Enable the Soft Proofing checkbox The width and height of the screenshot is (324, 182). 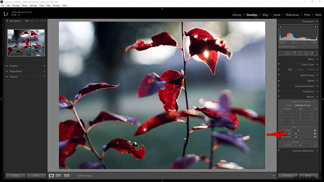(x=75, y=176)
